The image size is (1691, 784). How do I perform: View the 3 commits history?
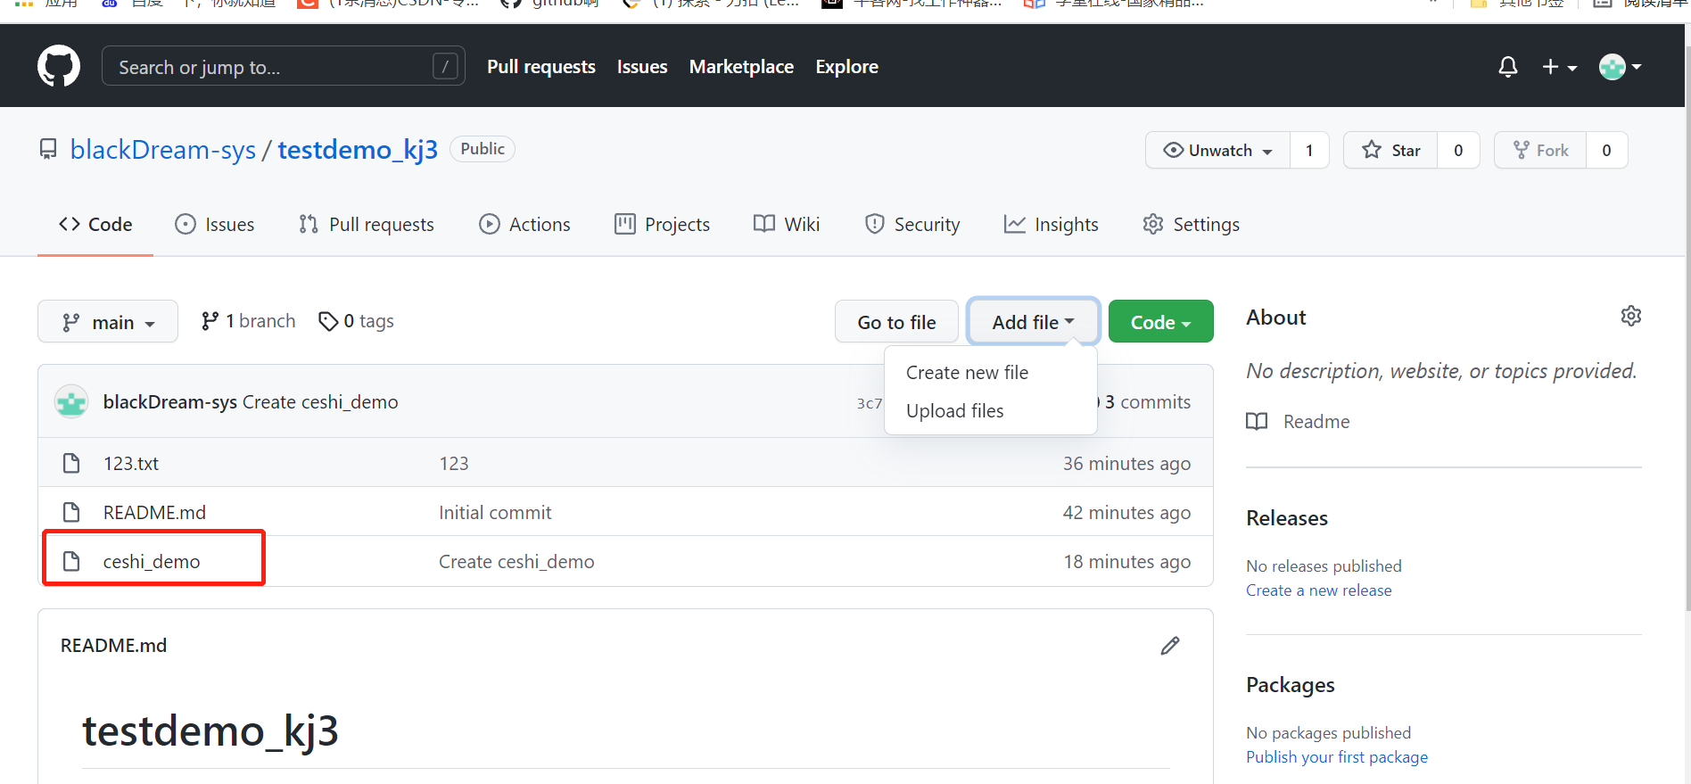tap(1147, 402)
